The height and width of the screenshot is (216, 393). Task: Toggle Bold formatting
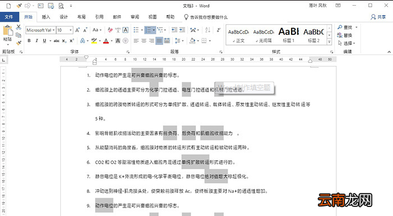[x=29, y=41]
